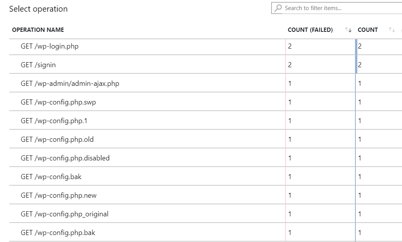The image size is (402, 242).
Task: Click the search magnifier icon
Action: tap(278, 8)
